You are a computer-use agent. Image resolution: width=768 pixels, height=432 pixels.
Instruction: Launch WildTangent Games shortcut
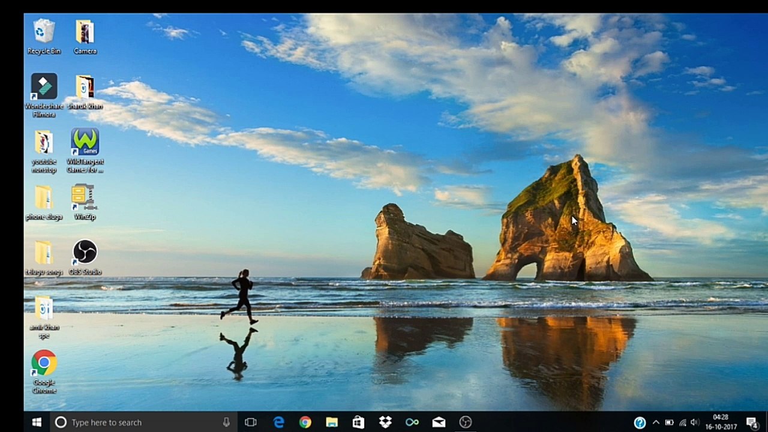(85, 151)
